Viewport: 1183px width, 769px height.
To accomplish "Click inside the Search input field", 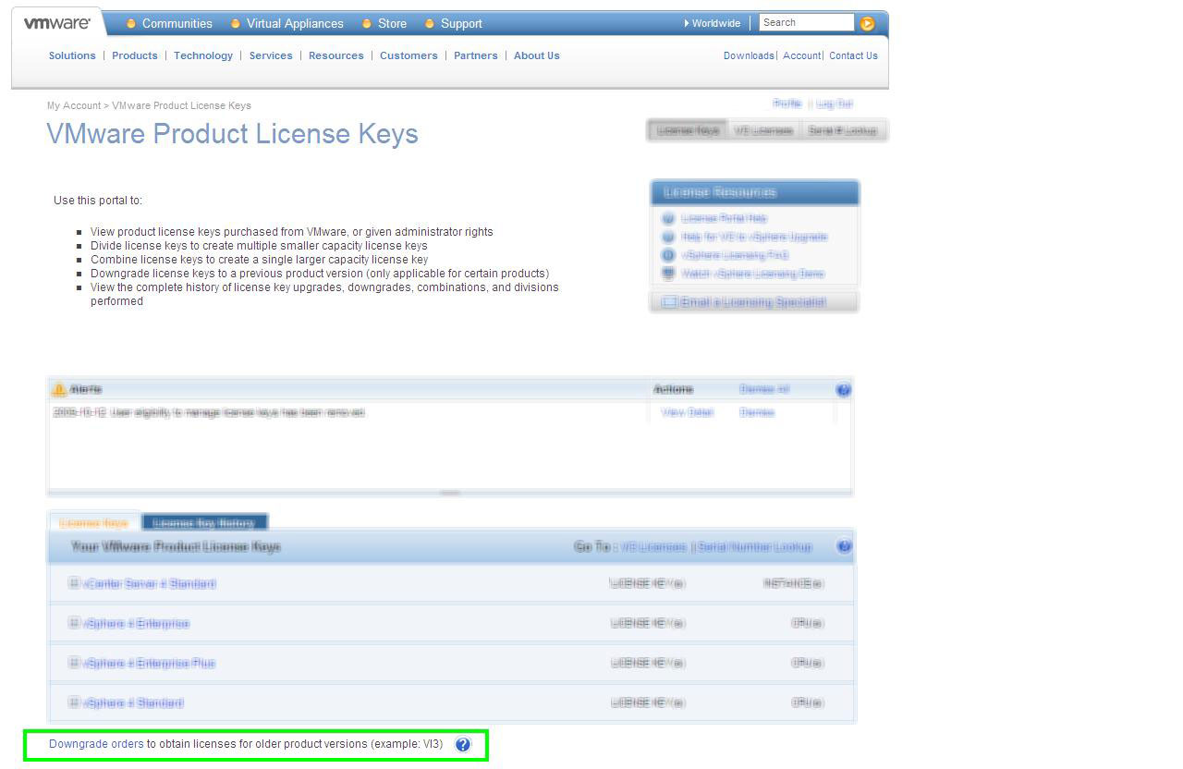I will (807, 22).
